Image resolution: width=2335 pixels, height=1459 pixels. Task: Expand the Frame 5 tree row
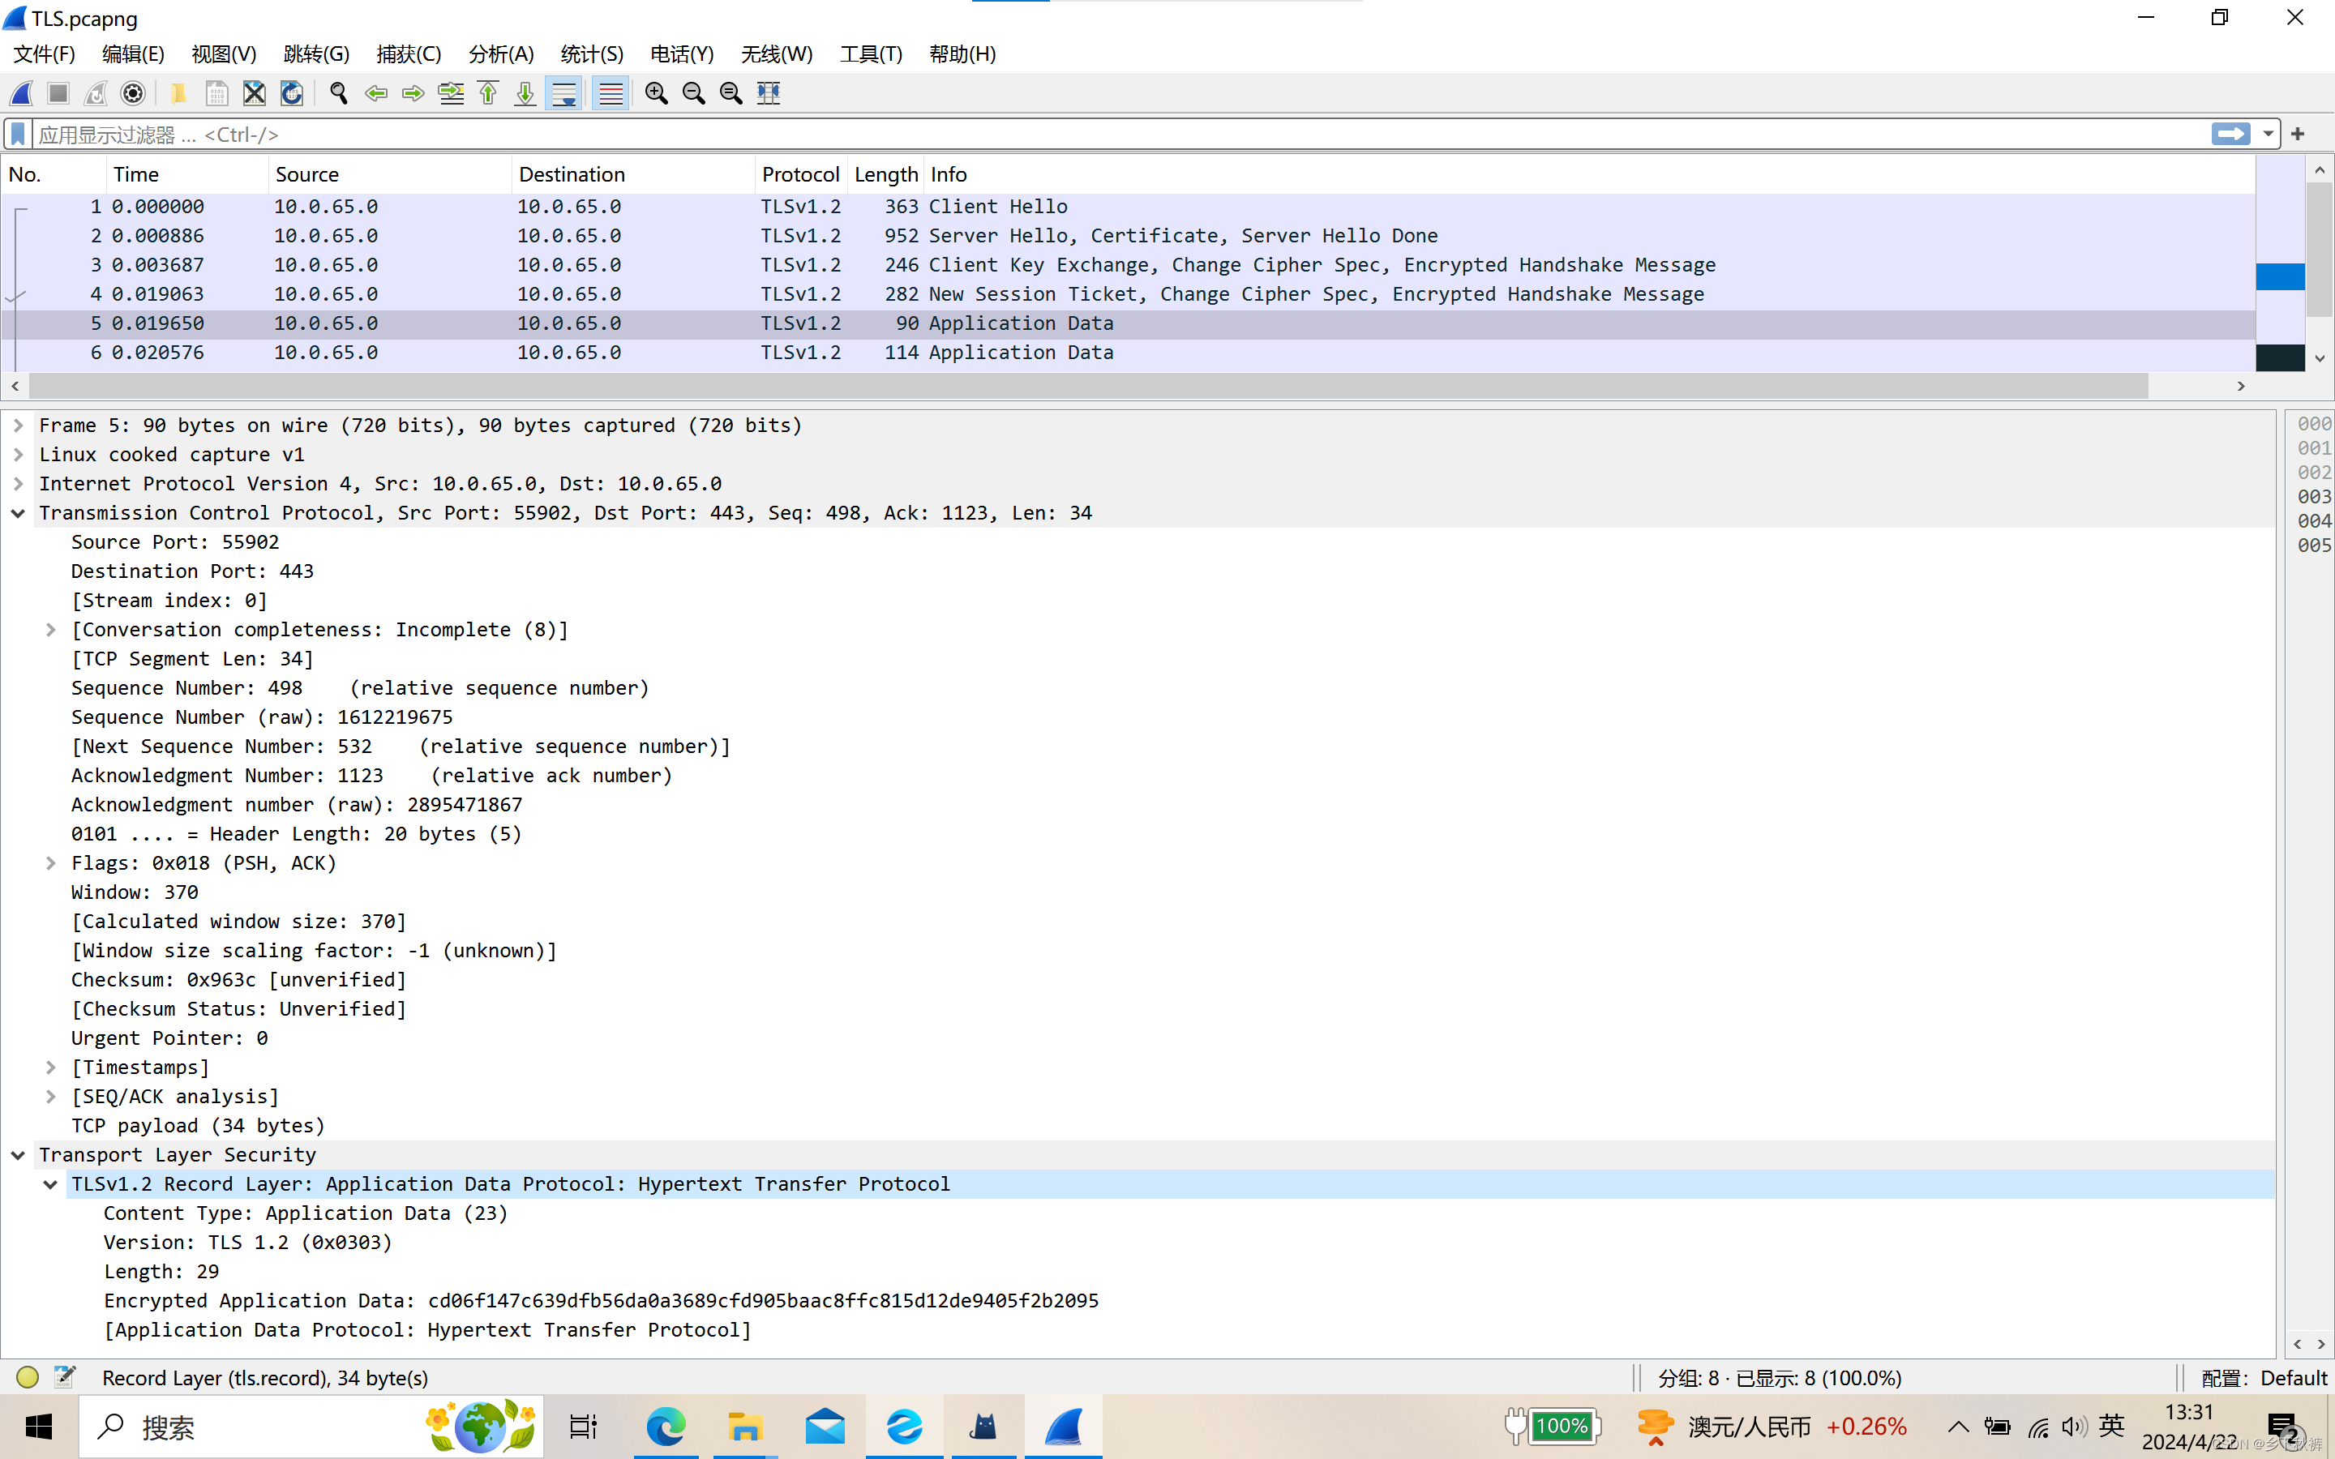click(x=17, y=426)
